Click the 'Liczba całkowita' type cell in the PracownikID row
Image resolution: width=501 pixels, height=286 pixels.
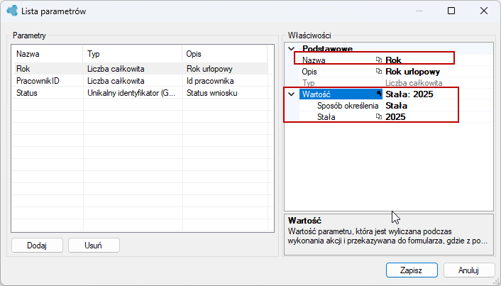click(x=116, y=81)
